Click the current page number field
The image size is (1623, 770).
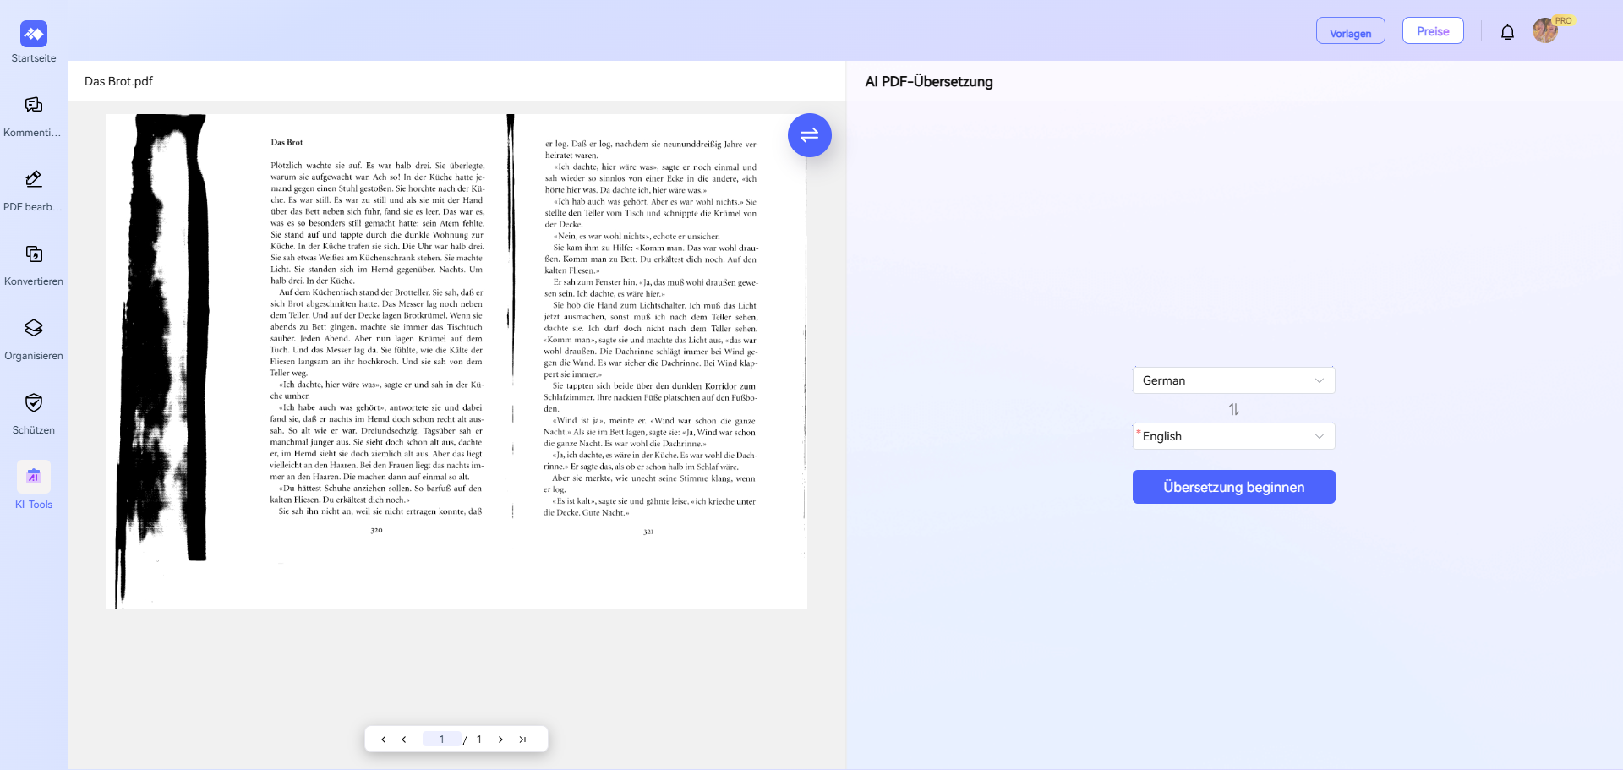coord(441,740)
